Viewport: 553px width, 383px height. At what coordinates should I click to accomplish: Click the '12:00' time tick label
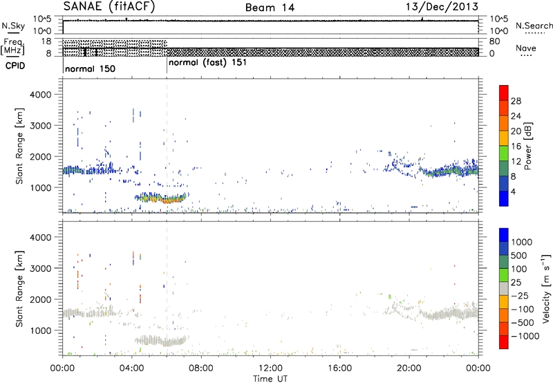tap(270, 368)
